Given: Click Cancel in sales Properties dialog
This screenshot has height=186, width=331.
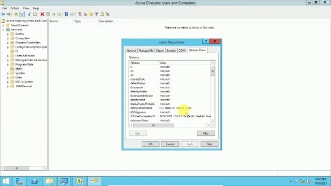Looking at the screenshot, I should (170, 144).
